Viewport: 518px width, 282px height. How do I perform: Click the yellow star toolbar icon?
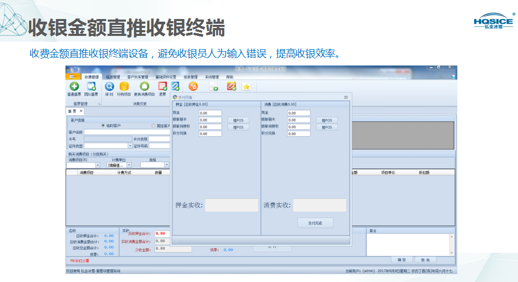click(246, 87)
